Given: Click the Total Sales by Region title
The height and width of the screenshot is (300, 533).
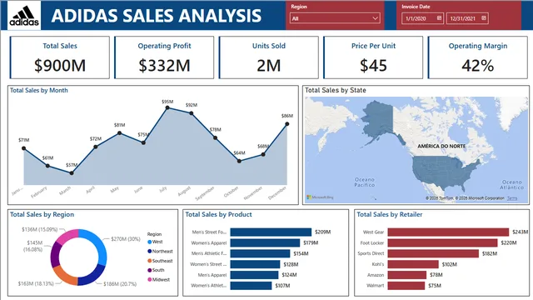Looking at the screenshot, I should (42, 215).
